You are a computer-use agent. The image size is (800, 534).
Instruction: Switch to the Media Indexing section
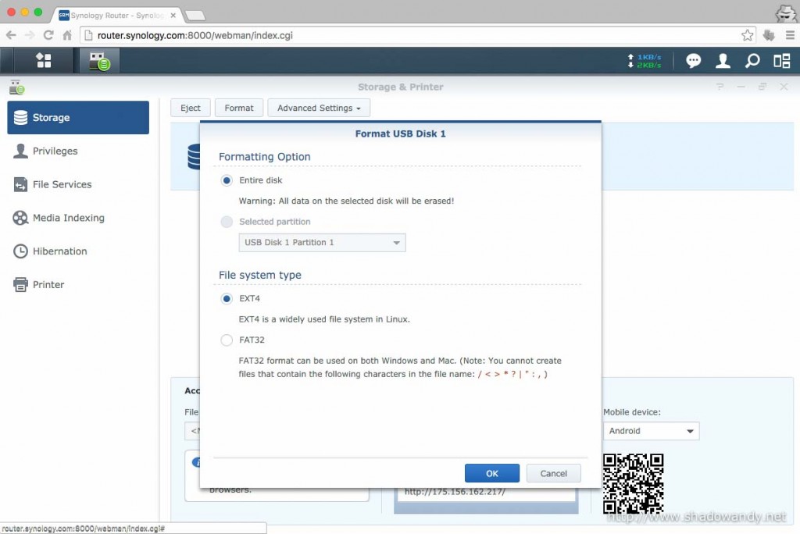pyautogui.click(x=78, y=218)
